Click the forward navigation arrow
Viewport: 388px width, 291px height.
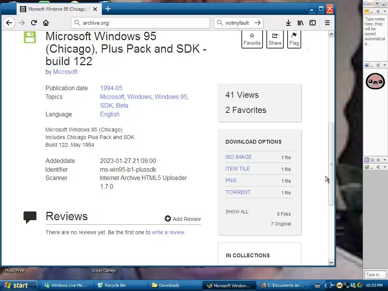tap(22, 23)
